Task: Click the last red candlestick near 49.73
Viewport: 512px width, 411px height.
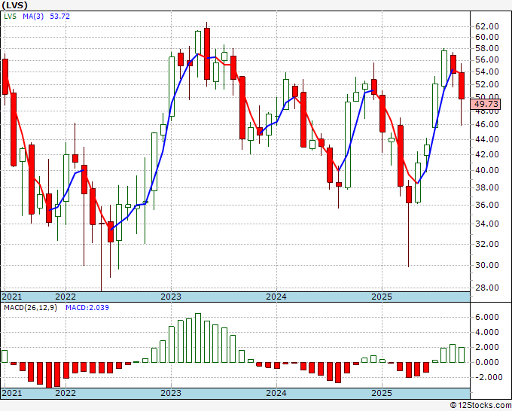Action: click(462, 86)
